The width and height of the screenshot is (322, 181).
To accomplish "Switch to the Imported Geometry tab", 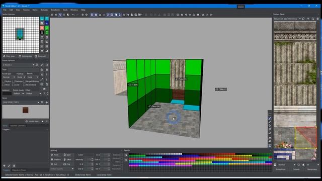I will click(x=18, y=126).
